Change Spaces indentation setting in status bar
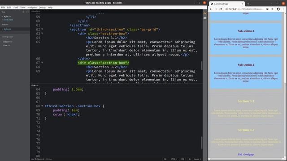The height and width of the screenshot is (161, 287). (x=197, y=159)
